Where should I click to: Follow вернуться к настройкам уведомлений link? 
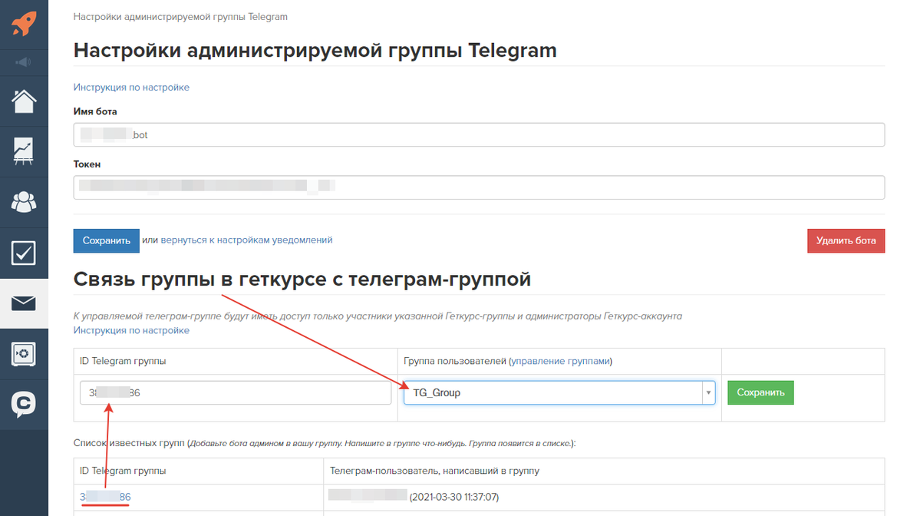tap(246, 240)
